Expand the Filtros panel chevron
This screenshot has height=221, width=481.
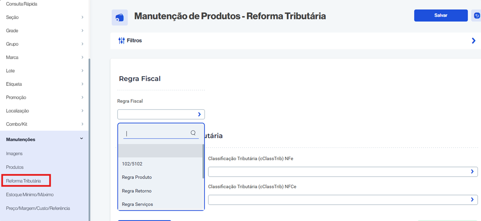pyautogui.click(x=473, y=41)
